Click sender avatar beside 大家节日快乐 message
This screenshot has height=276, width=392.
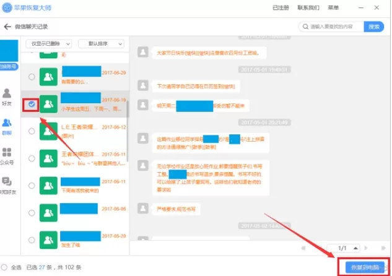(x=143, y=52)
